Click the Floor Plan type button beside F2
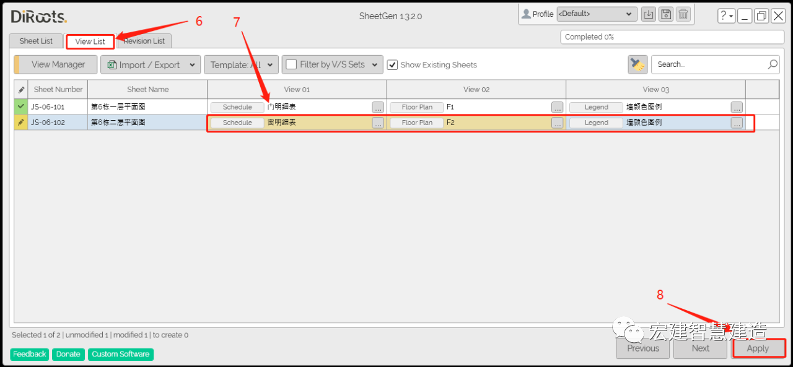Screen dimensions: 793x367 (x=417, y=123)
